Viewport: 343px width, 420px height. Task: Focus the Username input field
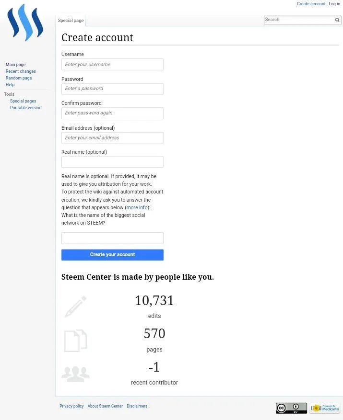(112, 65)
